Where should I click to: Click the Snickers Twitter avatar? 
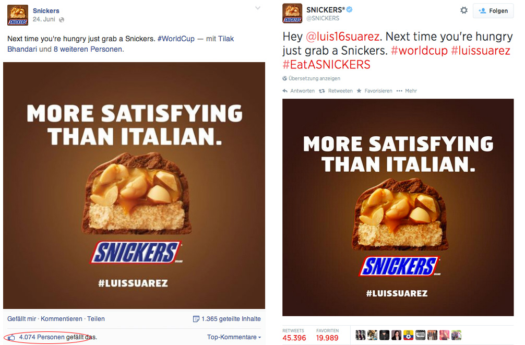coord(292,14)
